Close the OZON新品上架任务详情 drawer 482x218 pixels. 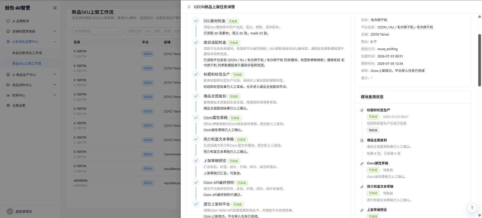(189, 7)
